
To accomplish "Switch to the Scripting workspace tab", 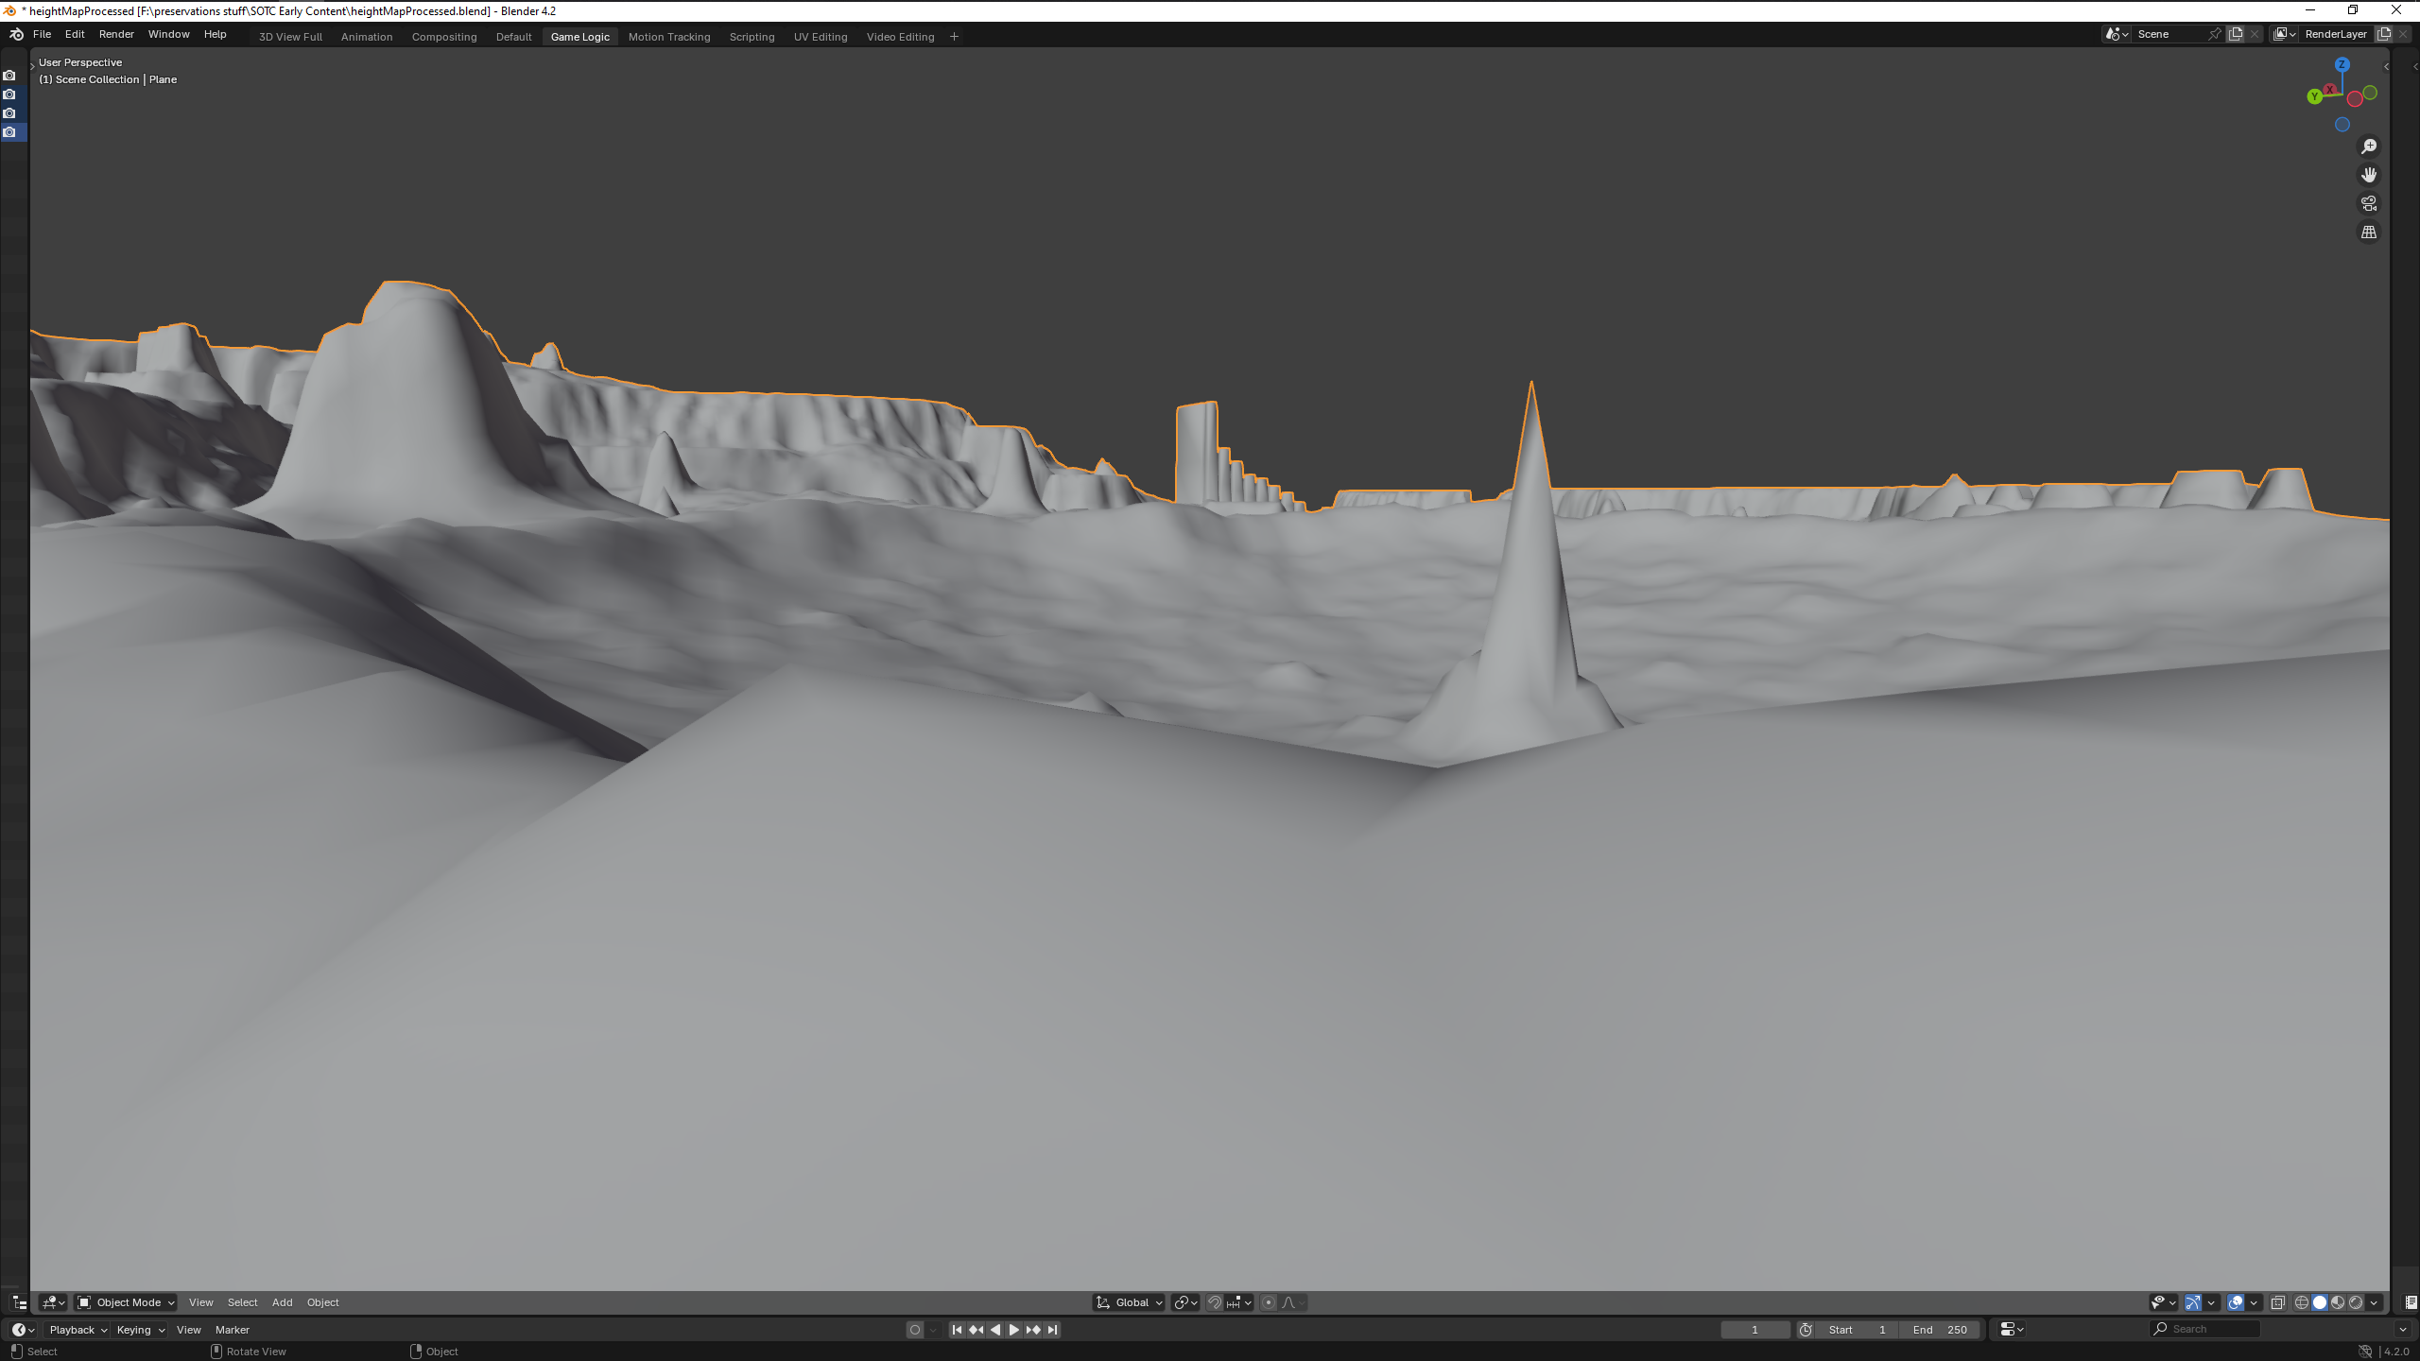I will [752, 37].
